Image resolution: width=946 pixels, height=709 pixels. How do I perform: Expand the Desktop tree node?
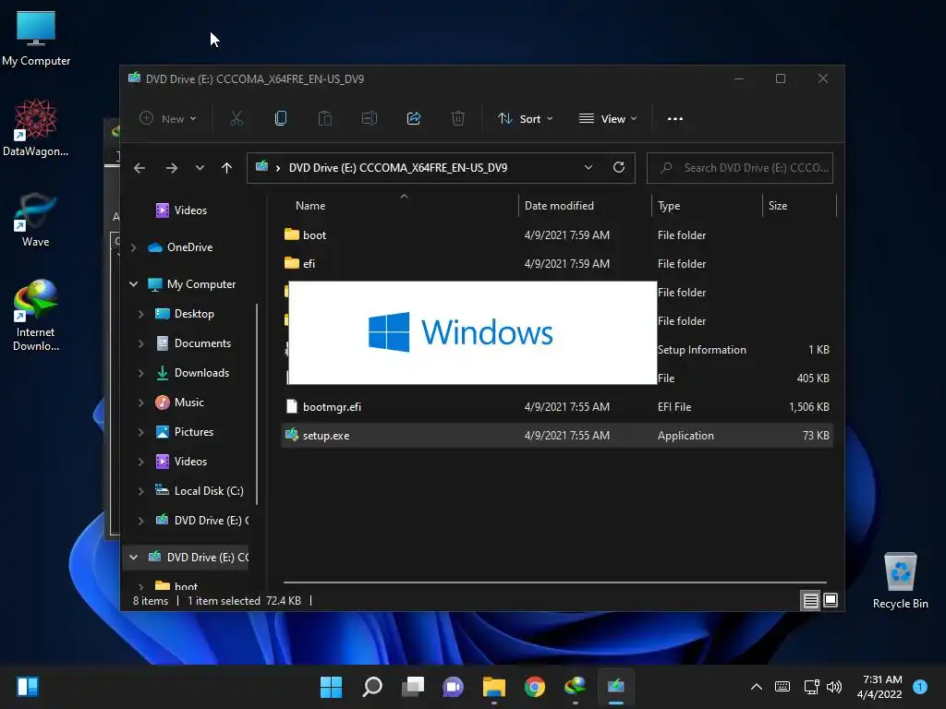(140, 314)
